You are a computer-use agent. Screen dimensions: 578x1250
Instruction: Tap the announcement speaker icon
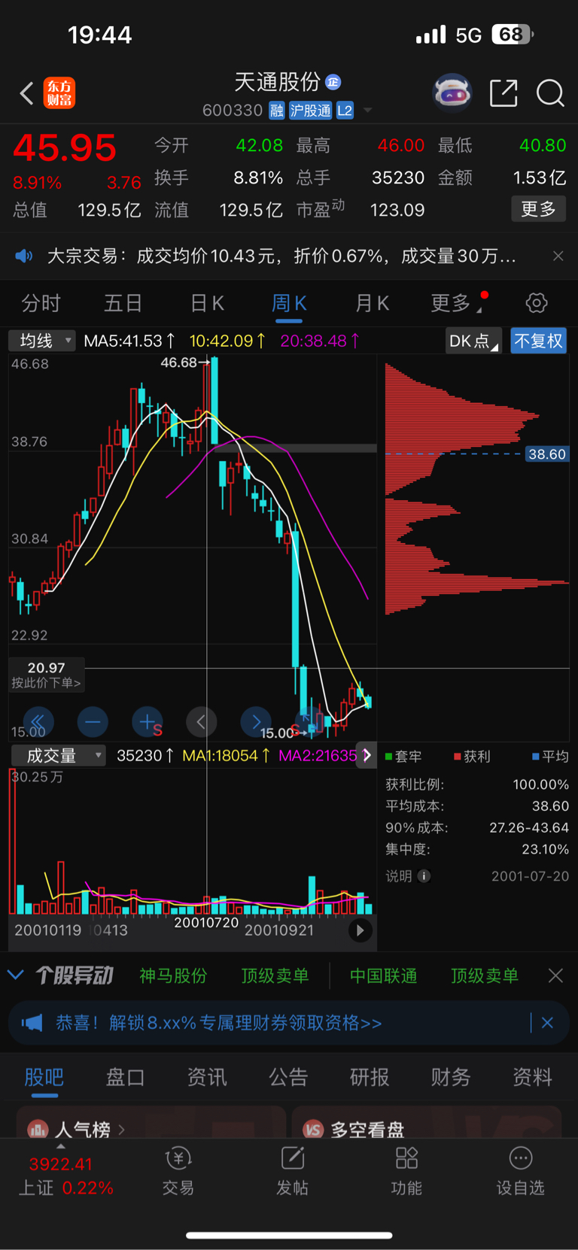click(x=24, y=256)
